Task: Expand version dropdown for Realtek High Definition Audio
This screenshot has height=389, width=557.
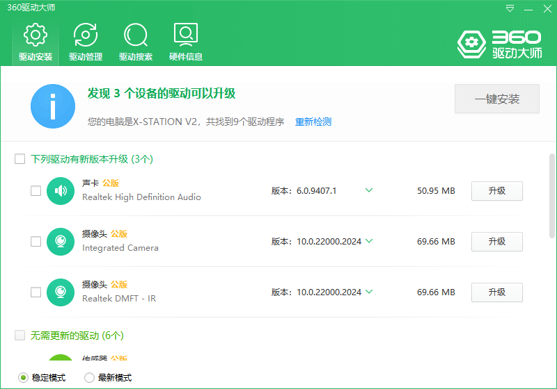Action: coord(369,190)
